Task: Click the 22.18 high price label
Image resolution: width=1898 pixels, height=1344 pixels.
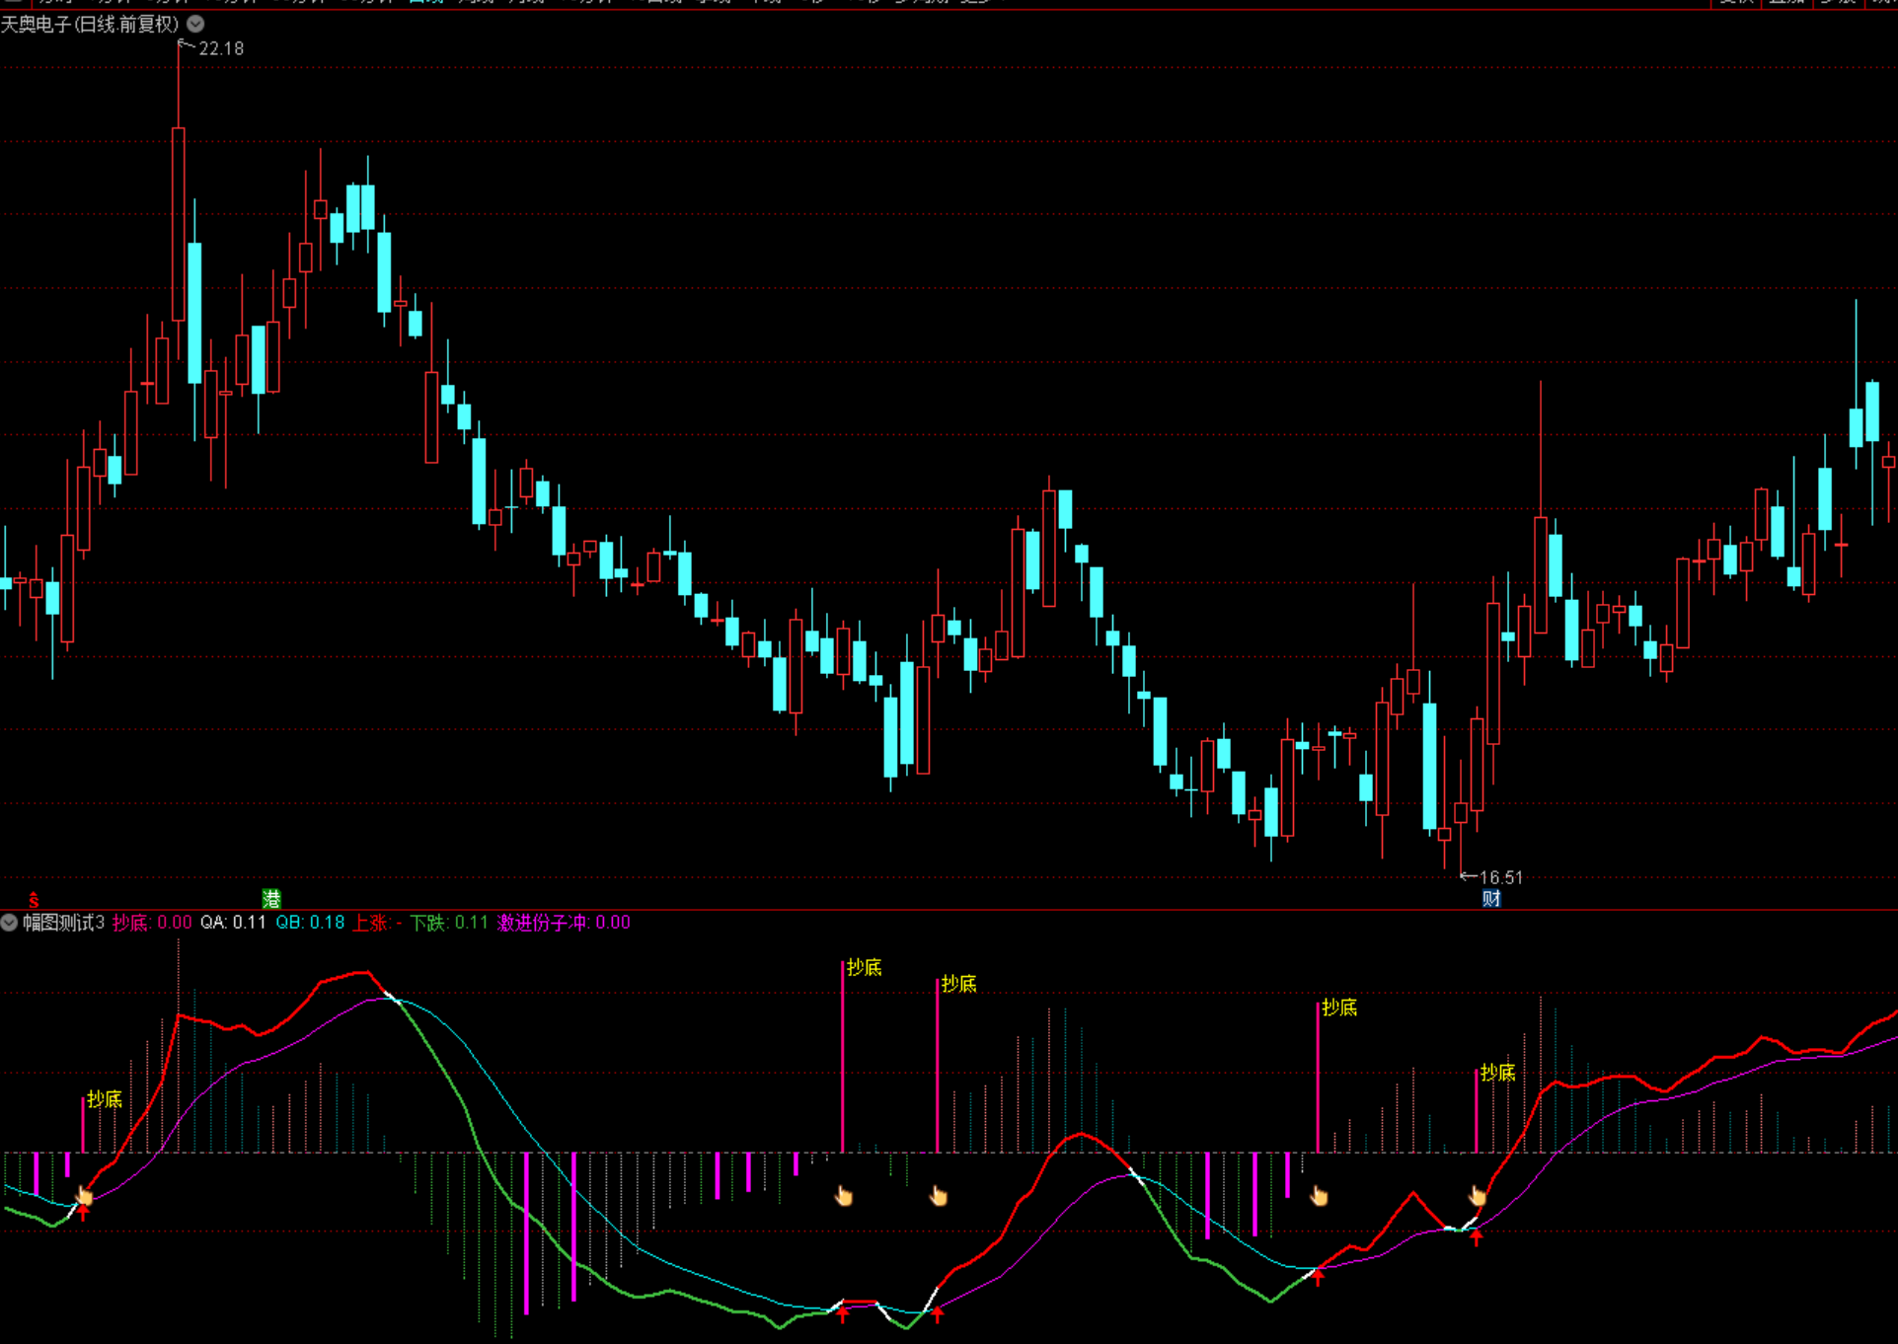Action: [220, 48]
